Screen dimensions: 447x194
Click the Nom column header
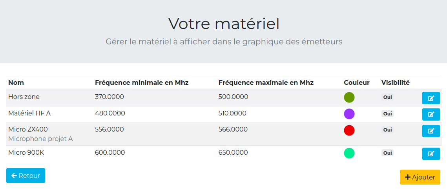[x=16, y=82]
